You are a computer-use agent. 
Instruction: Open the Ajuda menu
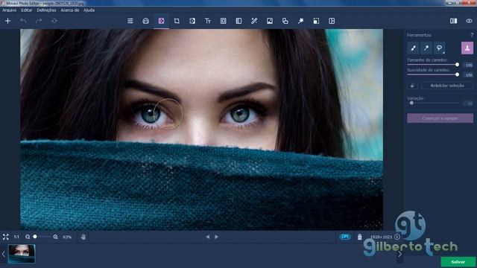[x=89, y=10]
